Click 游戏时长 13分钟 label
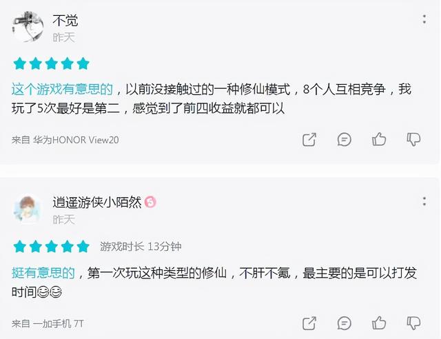The height and width of the screenshot is (339, 441). [141, 247]
